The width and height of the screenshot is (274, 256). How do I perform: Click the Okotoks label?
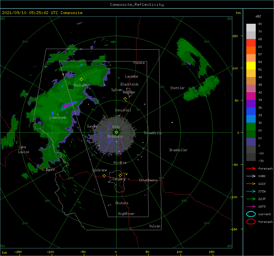point(122,203)
